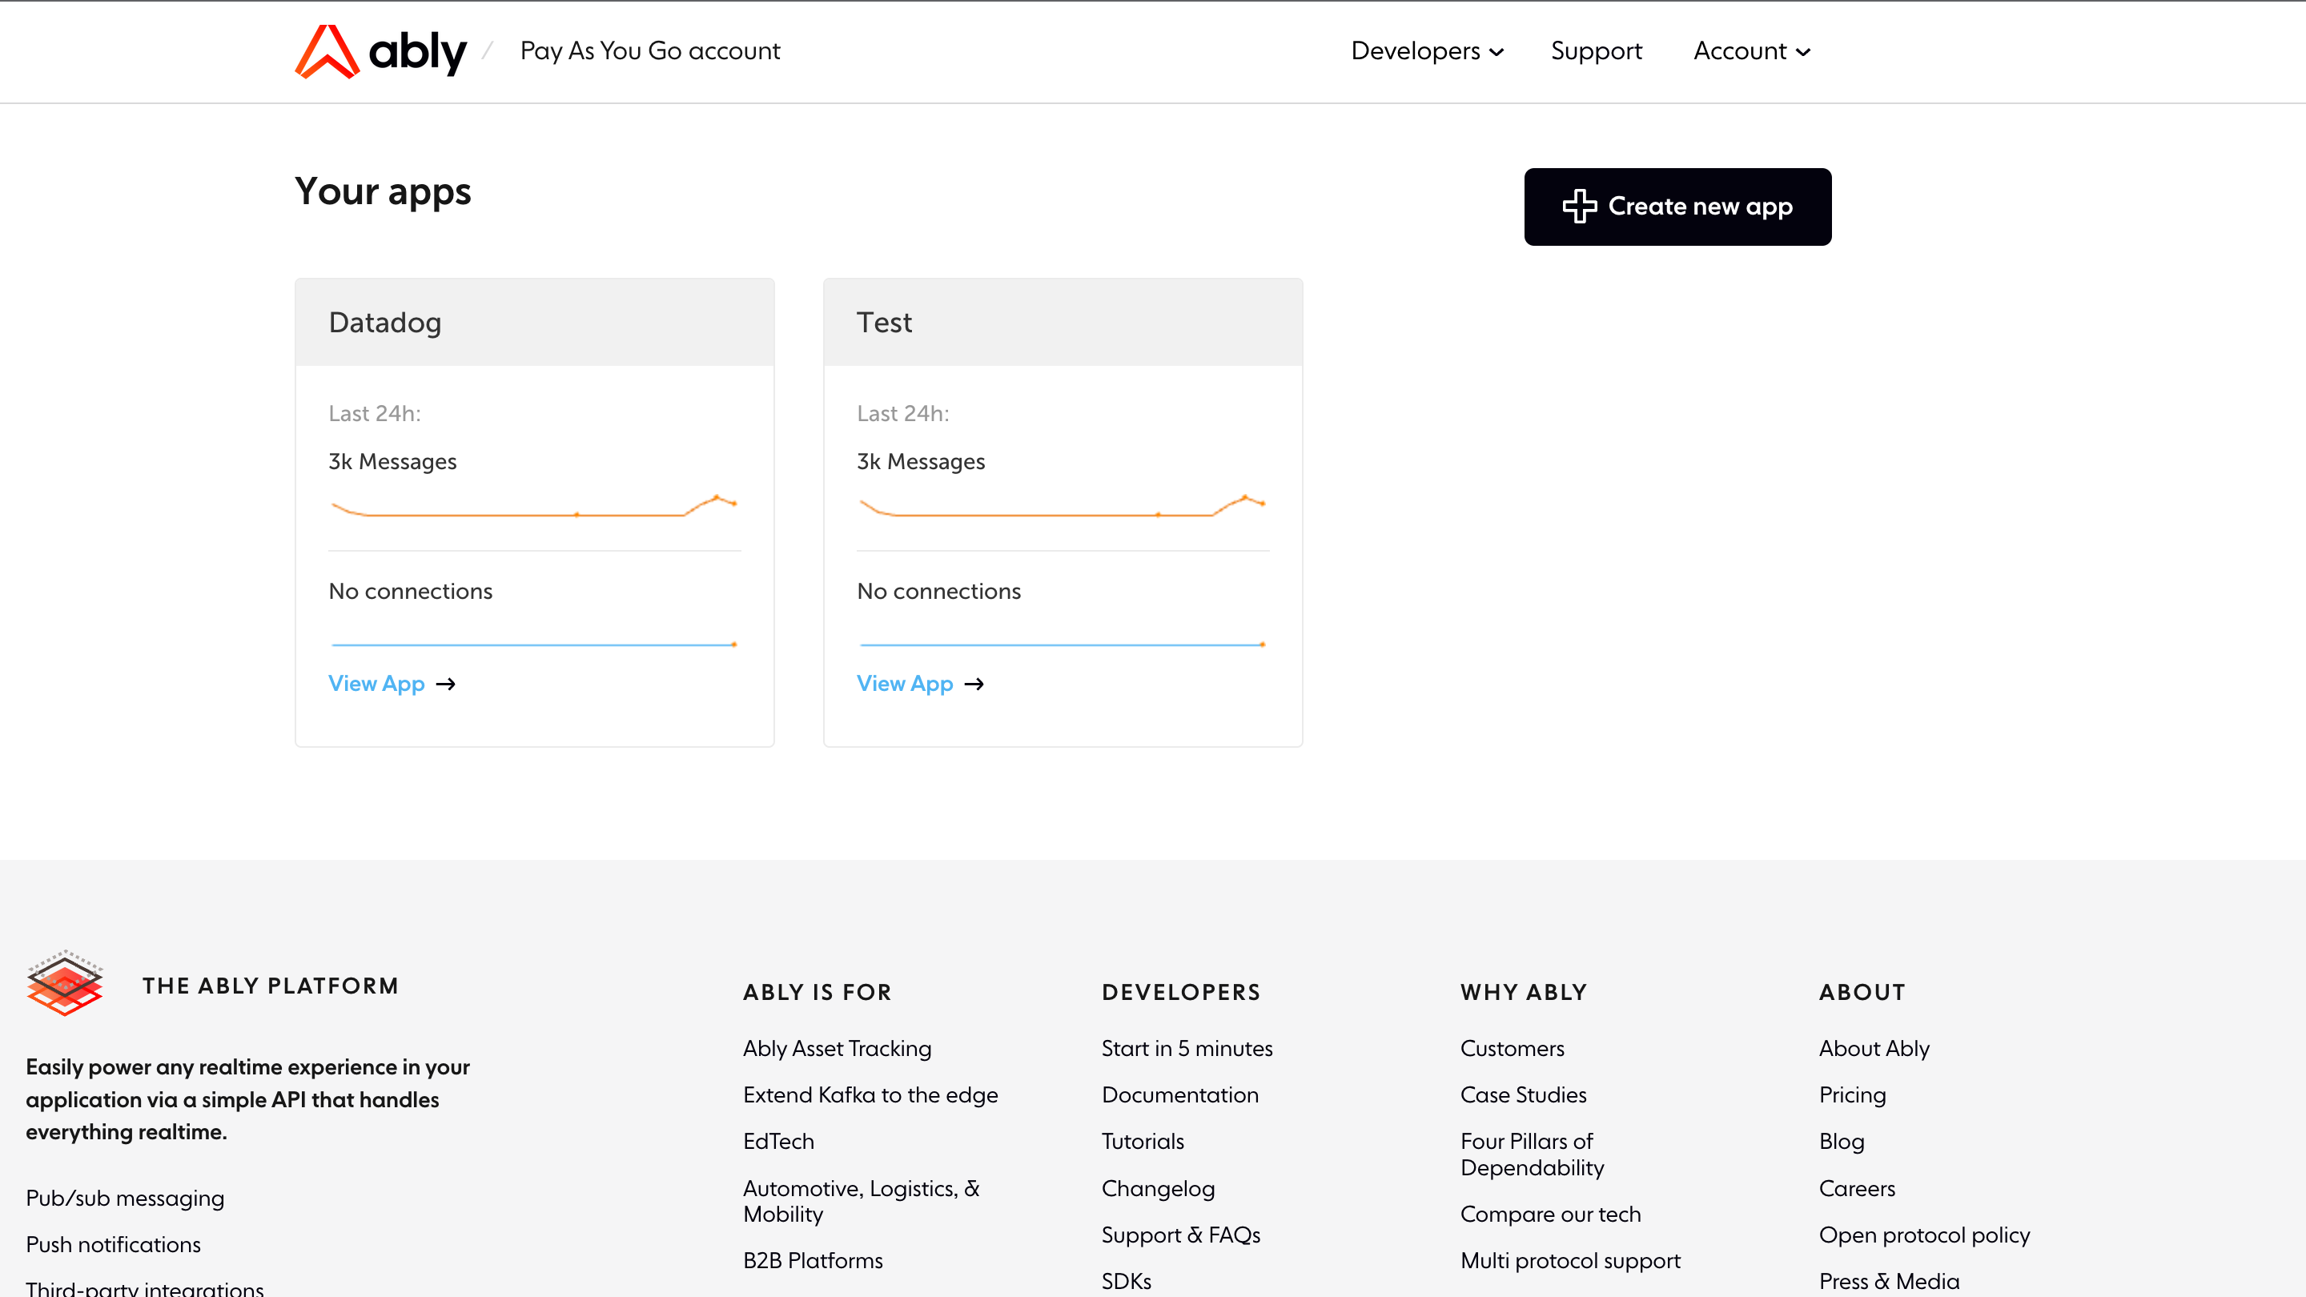Expand the Account dropdown menu
The width and height of the screenshot is (2306, 1297).
point(1752,51)
